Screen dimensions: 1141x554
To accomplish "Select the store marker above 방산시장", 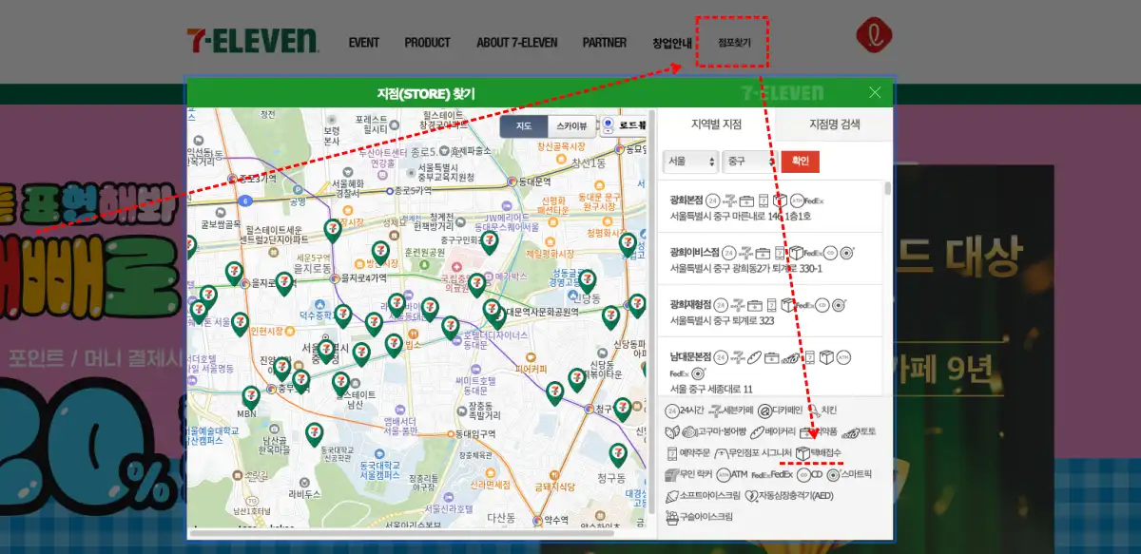I will click(x=380, y=254).
